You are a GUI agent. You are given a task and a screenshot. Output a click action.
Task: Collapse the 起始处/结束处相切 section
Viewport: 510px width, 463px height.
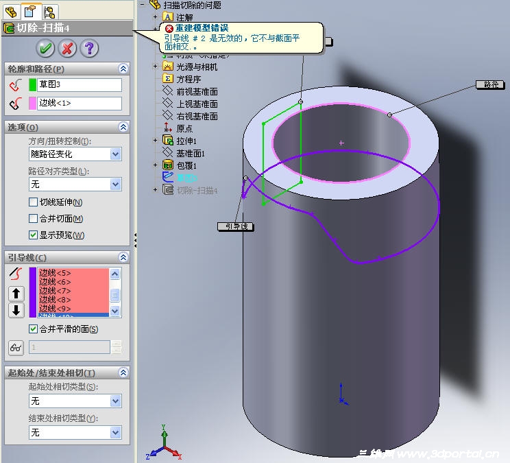click(123, 372)
